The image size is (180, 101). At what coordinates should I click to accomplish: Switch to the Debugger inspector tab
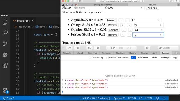pyautogui.click(x=93, y=53)
